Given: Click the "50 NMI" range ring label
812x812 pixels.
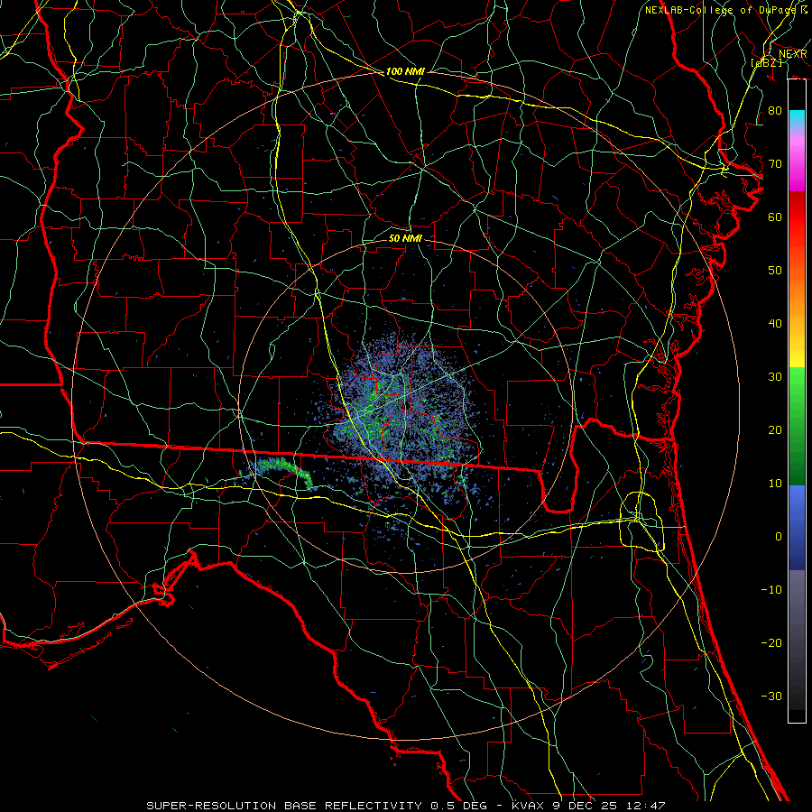Looking at the screenshot, I should (405, 238).
